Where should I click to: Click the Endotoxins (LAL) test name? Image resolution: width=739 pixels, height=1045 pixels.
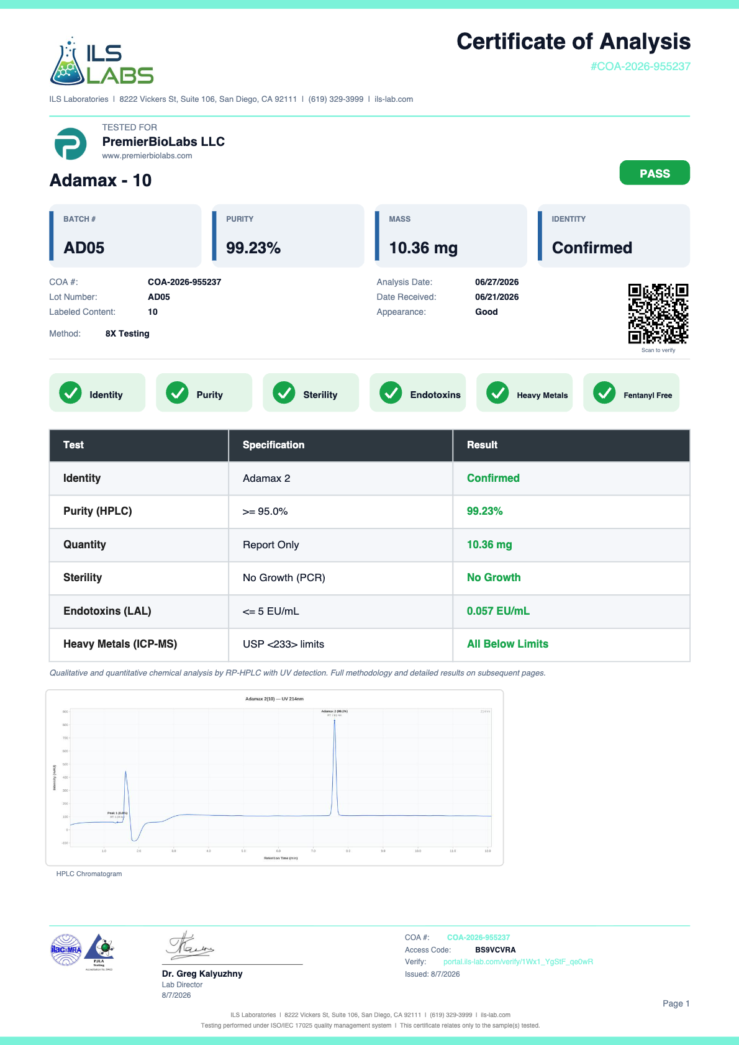coord(107,611)
